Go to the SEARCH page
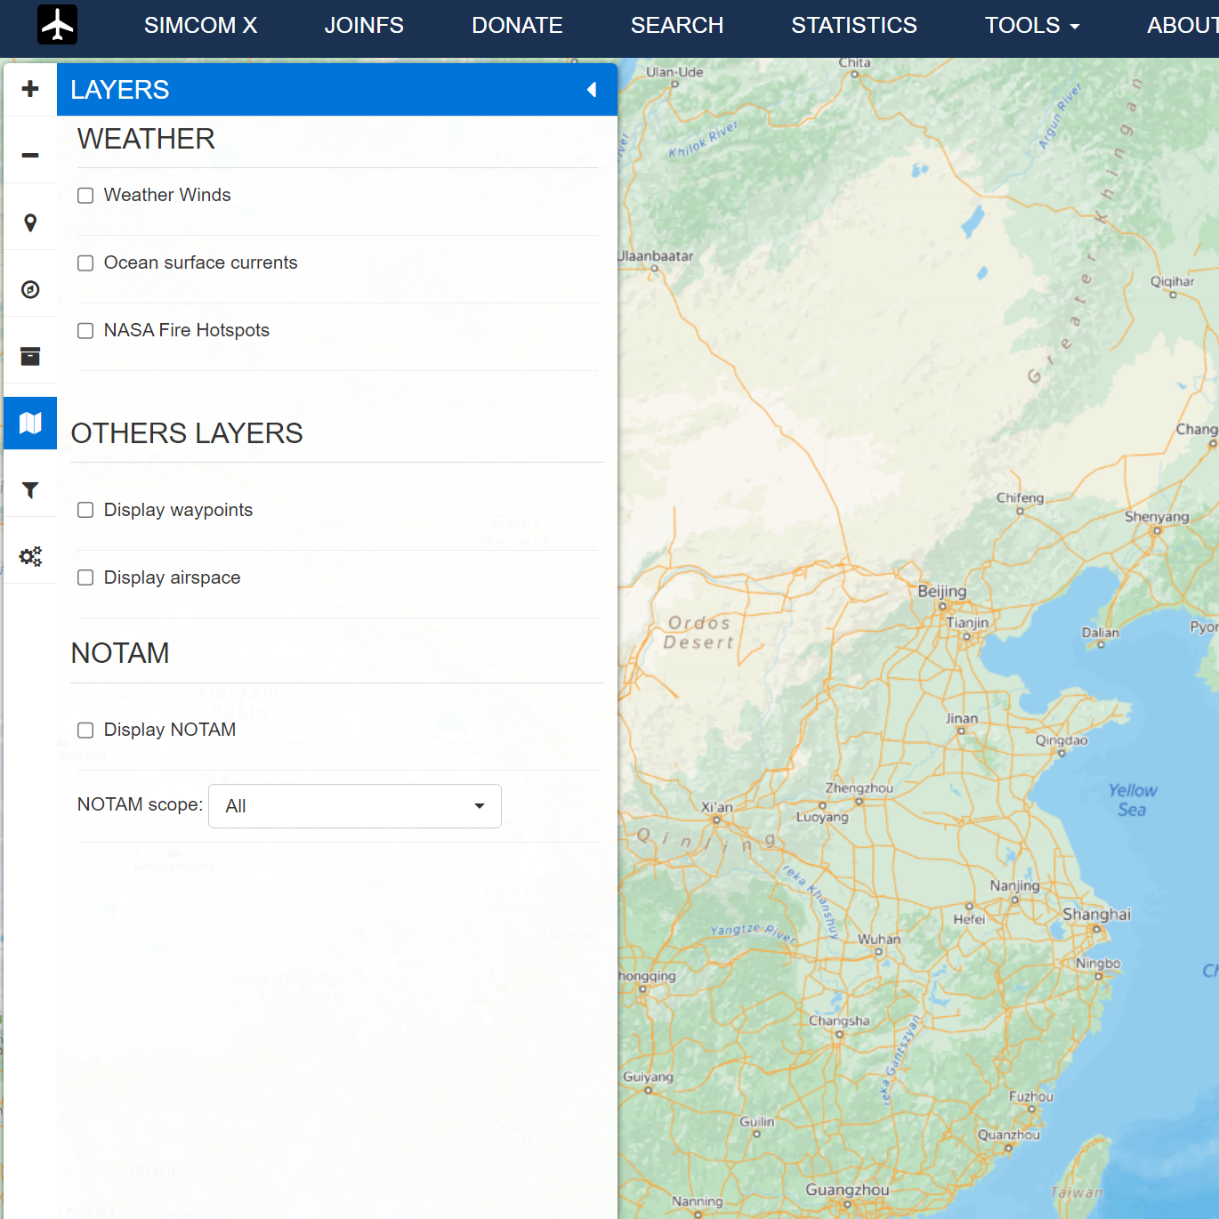Image resolution: width=1219 pixels, height=1219 pixels. coord(676,25)
